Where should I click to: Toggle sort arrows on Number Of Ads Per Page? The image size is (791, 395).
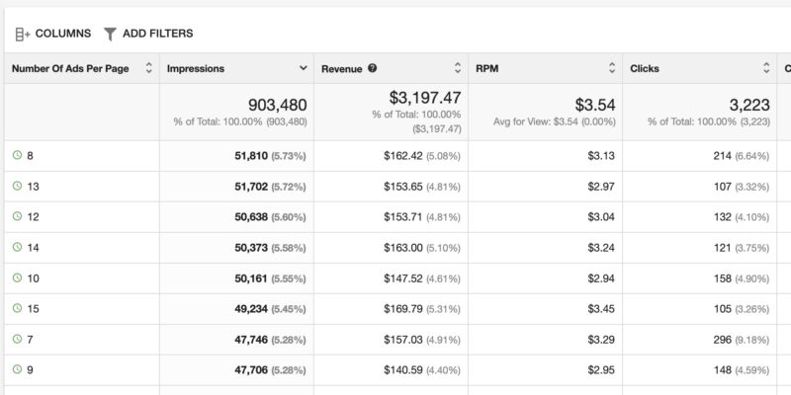[x=148, y=68]
